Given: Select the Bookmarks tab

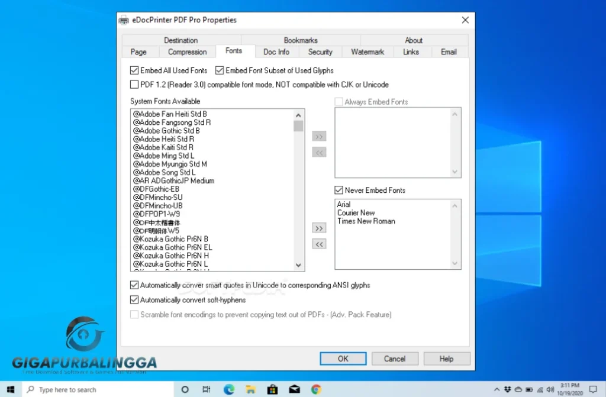Looking at the screenshot, I should pyautogui.click(x=301, y=40).
